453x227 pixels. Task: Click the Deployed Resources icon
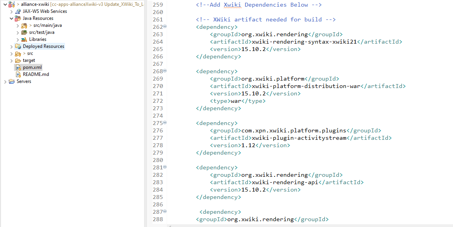tap(18, 46)
